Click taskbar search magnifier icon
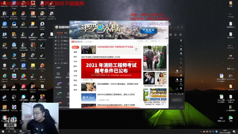238x134 pixels. (9, 132)
